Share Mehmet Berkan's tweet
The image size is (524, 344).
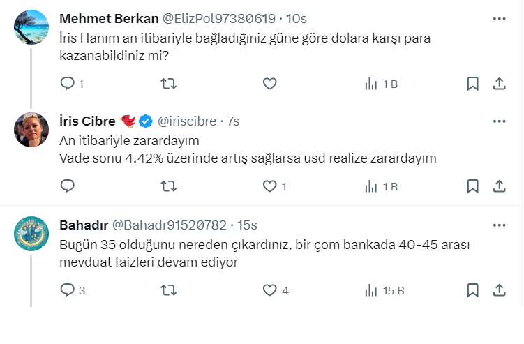pos(500,84)
